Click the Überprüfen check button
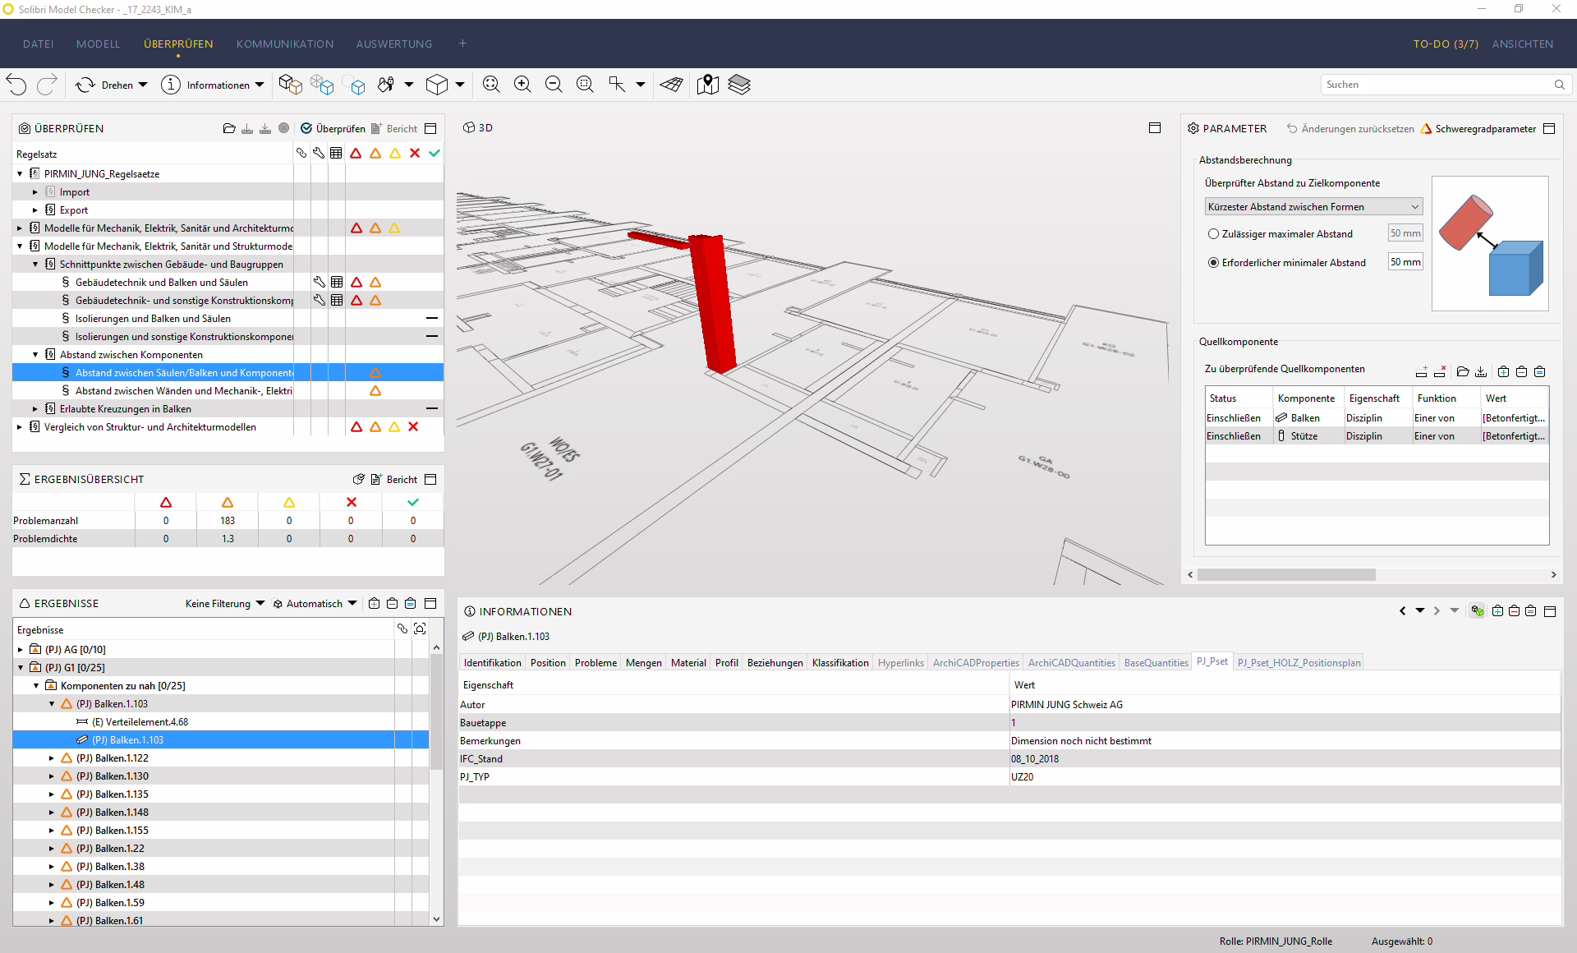This screenshot has width=1577, height=953. point(333,129)
